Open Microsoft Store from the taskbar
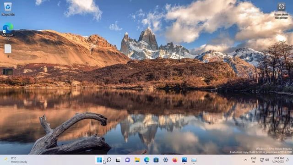The height and width of the screenshot is (165, 293). (156, 160)
